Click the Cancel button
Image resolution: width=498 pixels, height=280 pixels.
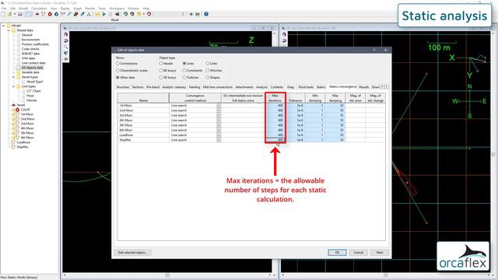tap(358, 252)
